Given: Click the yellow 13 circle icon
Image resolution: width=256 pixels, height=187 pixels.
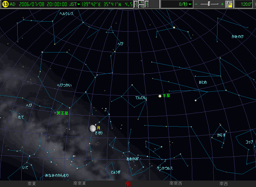Looking at the screenshot, I should pos(5,4).
